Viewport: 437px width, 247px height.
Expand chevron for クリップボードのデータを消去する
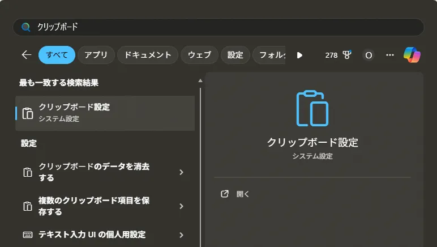coord(182,172)
